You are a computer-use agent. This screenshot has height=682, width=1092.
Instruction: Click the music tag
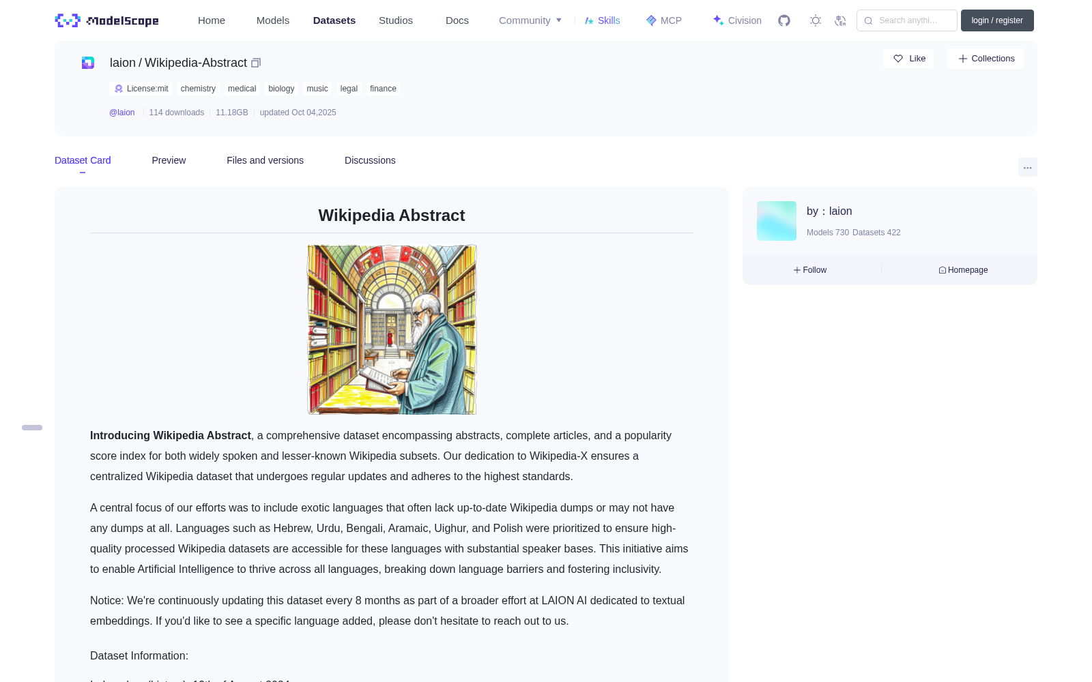(x=317, y=89)
